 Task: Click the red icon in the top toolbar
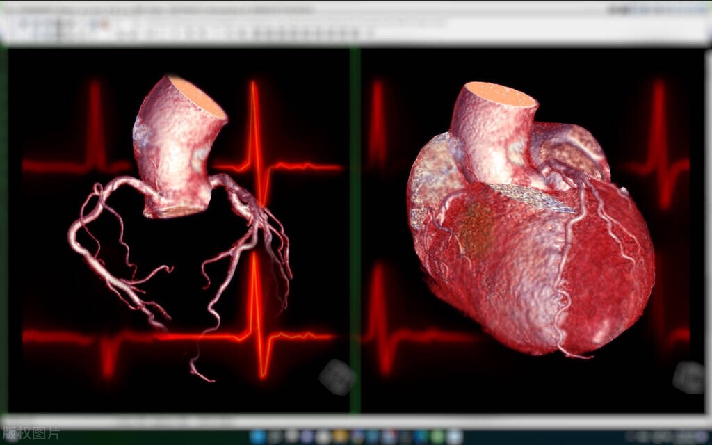(x=105, y=24)
